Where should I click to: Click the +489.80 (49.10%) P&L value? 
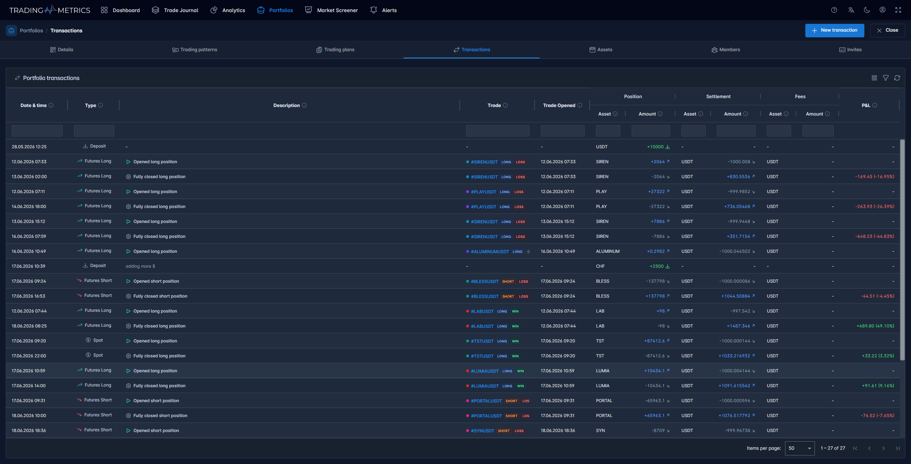click(875, 326)
